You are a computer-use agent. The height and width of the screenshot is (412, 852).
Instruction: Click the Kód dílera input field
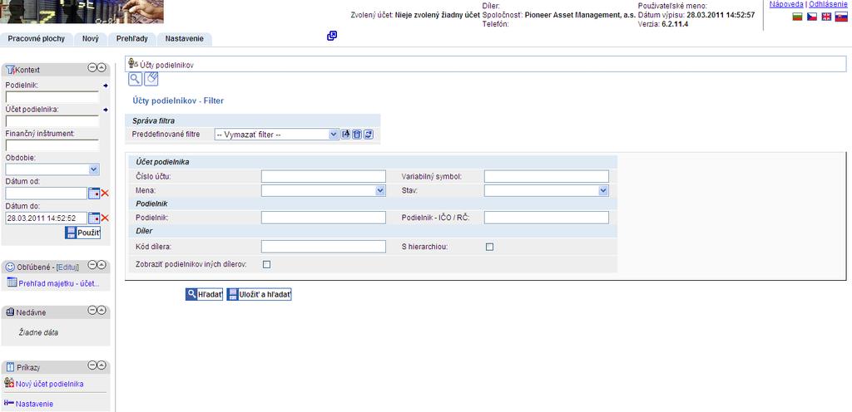[x=324, y=247]
